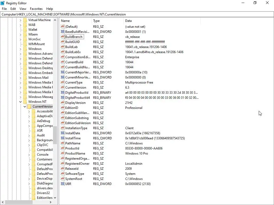The height and width of the screenshot is (205, 274).
Task: Open the File menu
Action: coord(4,9)
